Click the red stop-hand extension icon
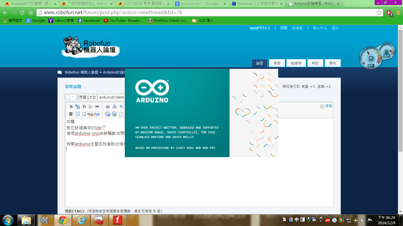Image resolution: width=403 pixels, height=226 pixels. (389, 13)
